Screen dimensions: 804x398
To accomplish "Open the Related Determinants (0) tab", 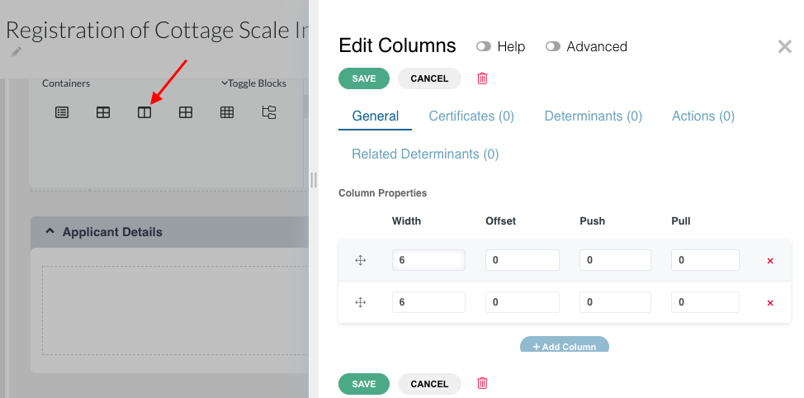I will click(x=425, y=154).
